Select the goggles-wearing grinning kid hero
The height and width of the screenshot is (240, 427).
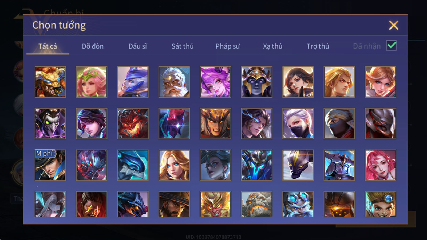click(x=381, y=204)
